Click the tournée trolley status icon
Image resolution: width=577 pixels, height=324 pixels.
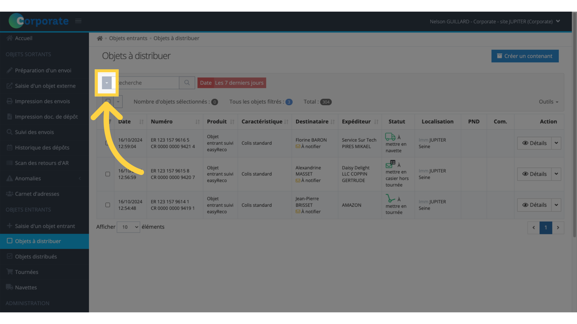click(390, 198)
